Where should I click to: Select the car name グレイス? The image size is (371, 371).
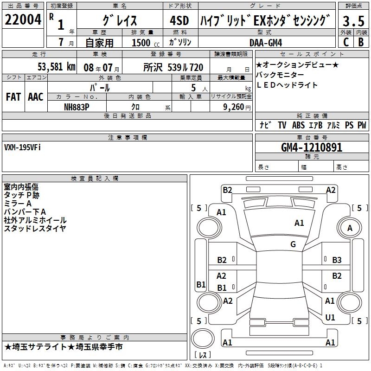tap(120, 20)
